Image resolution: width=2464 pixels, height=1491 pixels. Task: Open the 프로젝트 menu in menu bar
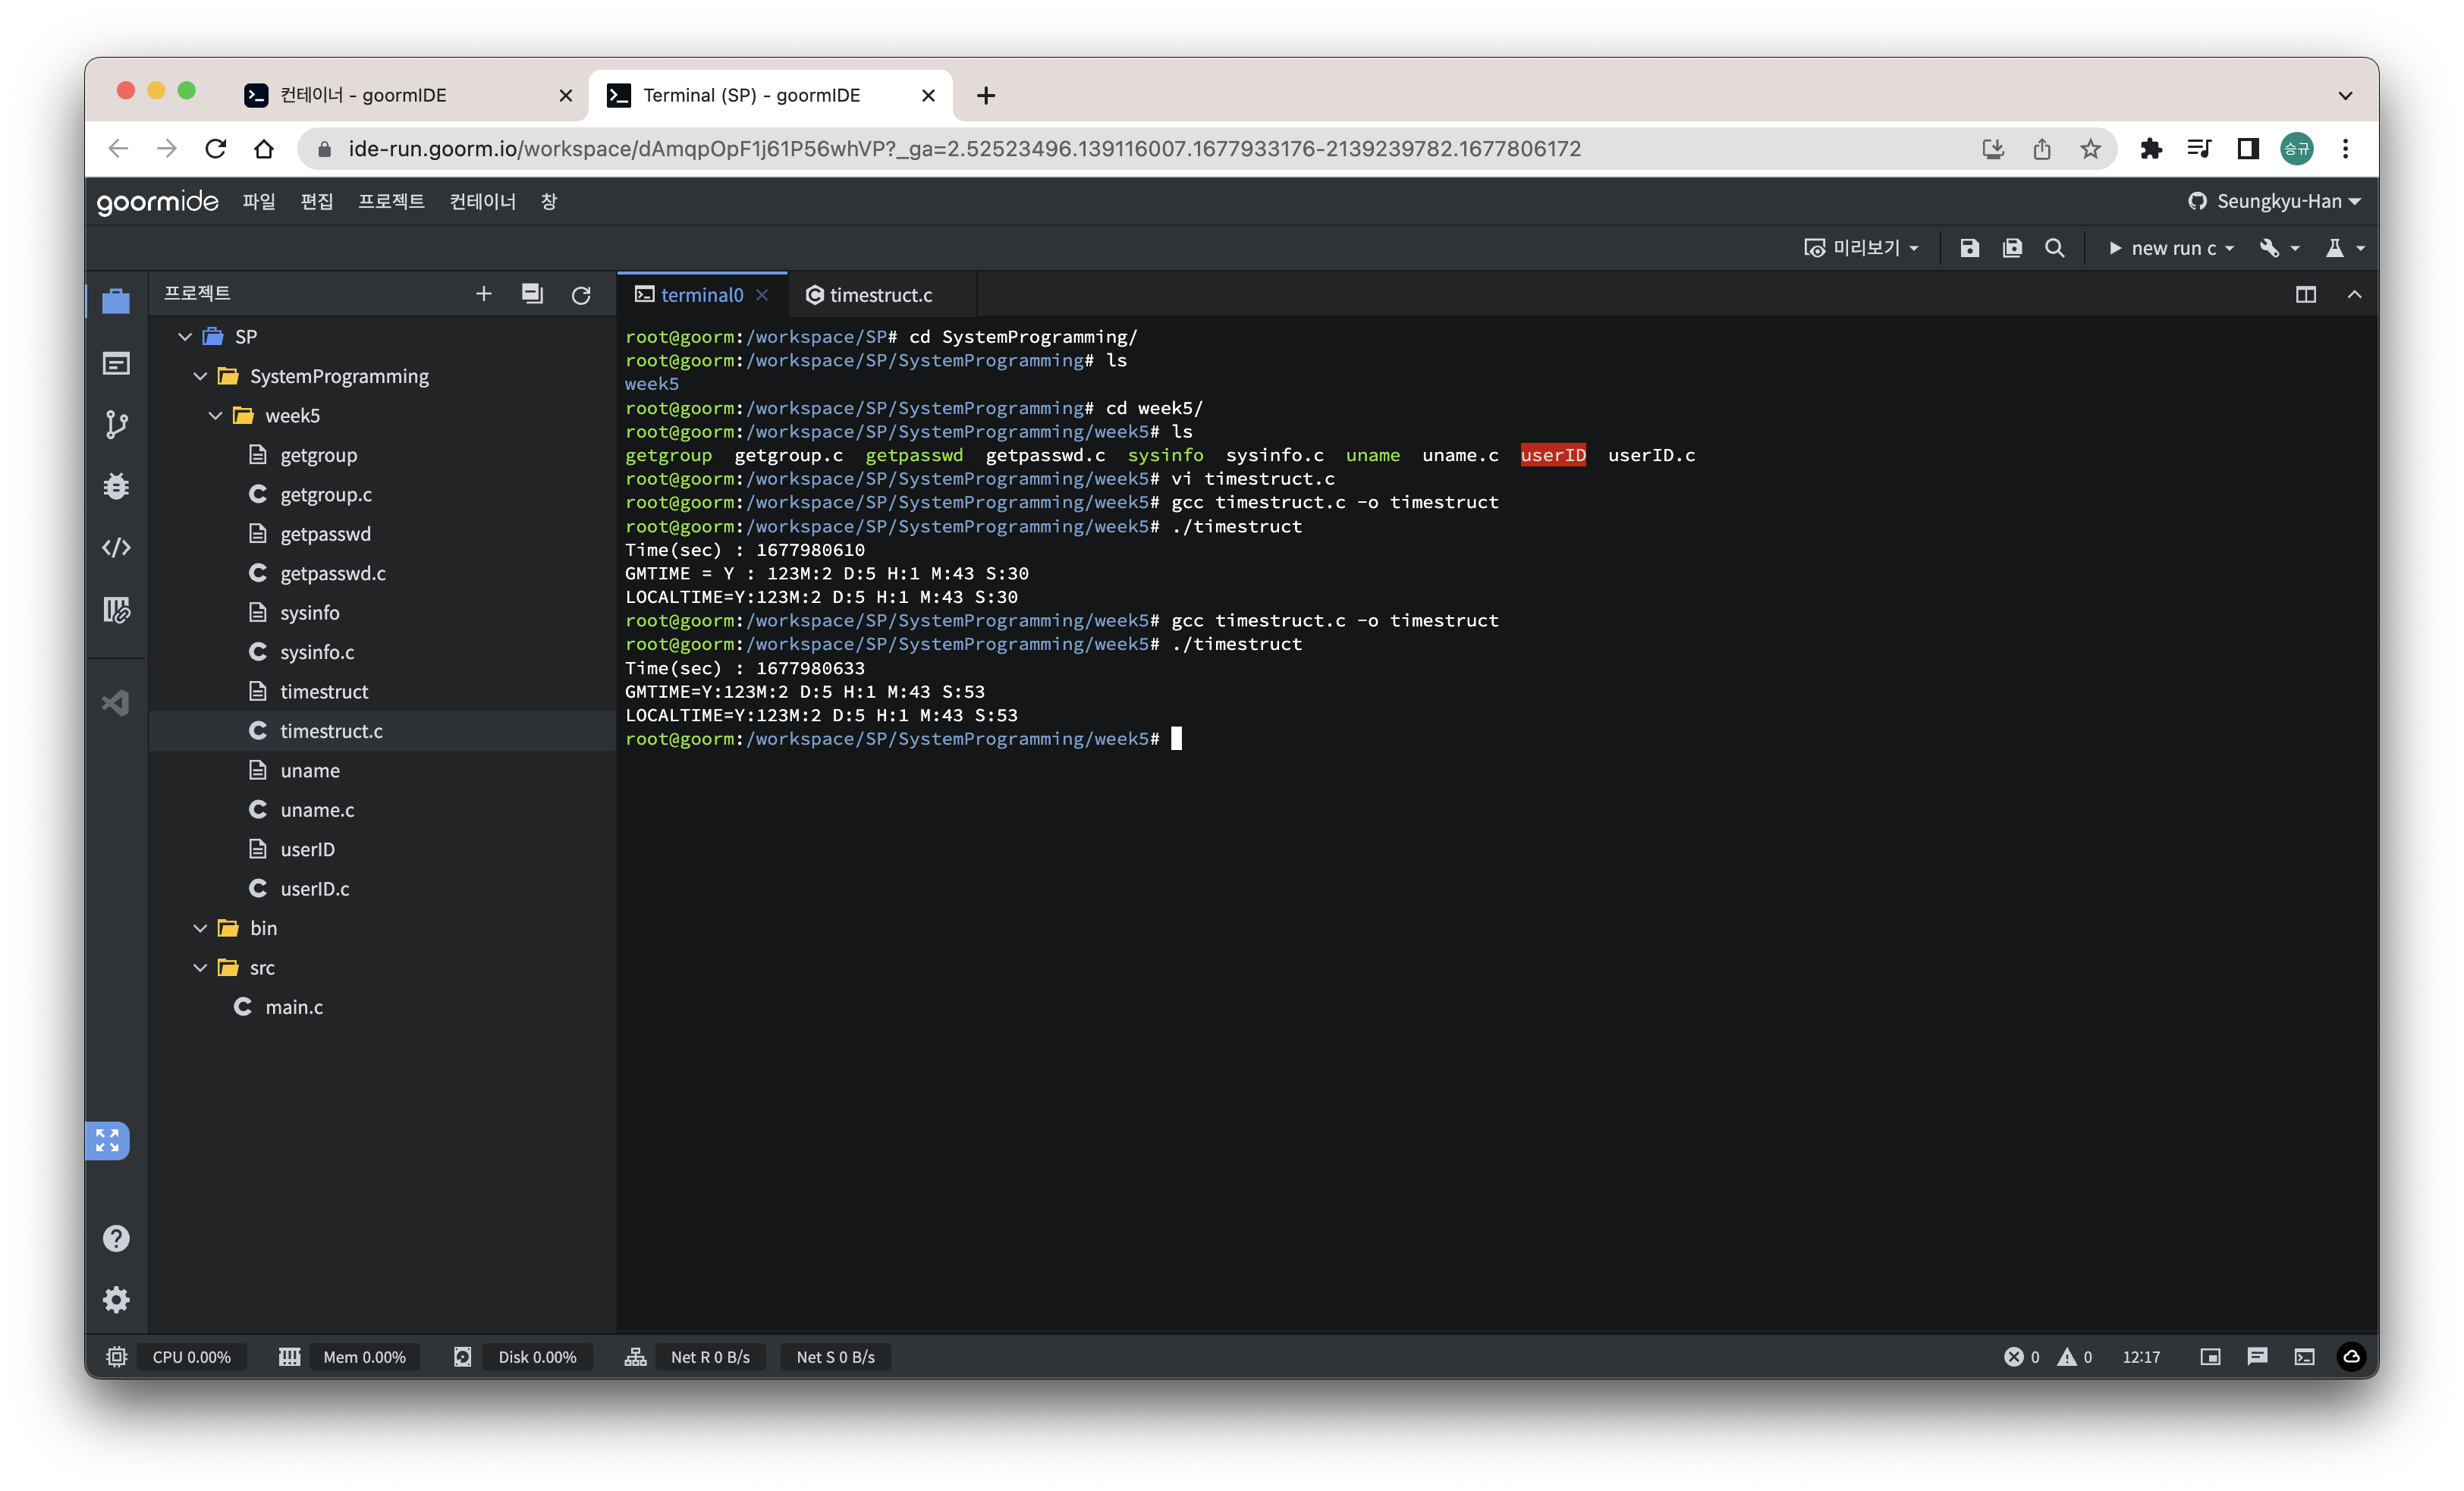pyautogui.click(x=391, y=201)
